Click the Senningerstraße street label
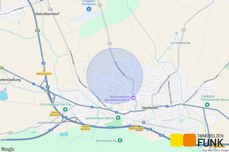 coord(120,69)
